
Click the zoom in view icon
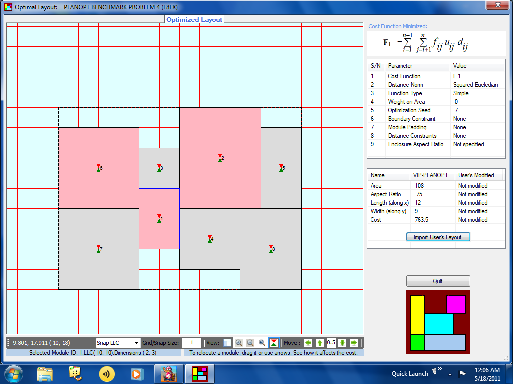tap(239, 343)
